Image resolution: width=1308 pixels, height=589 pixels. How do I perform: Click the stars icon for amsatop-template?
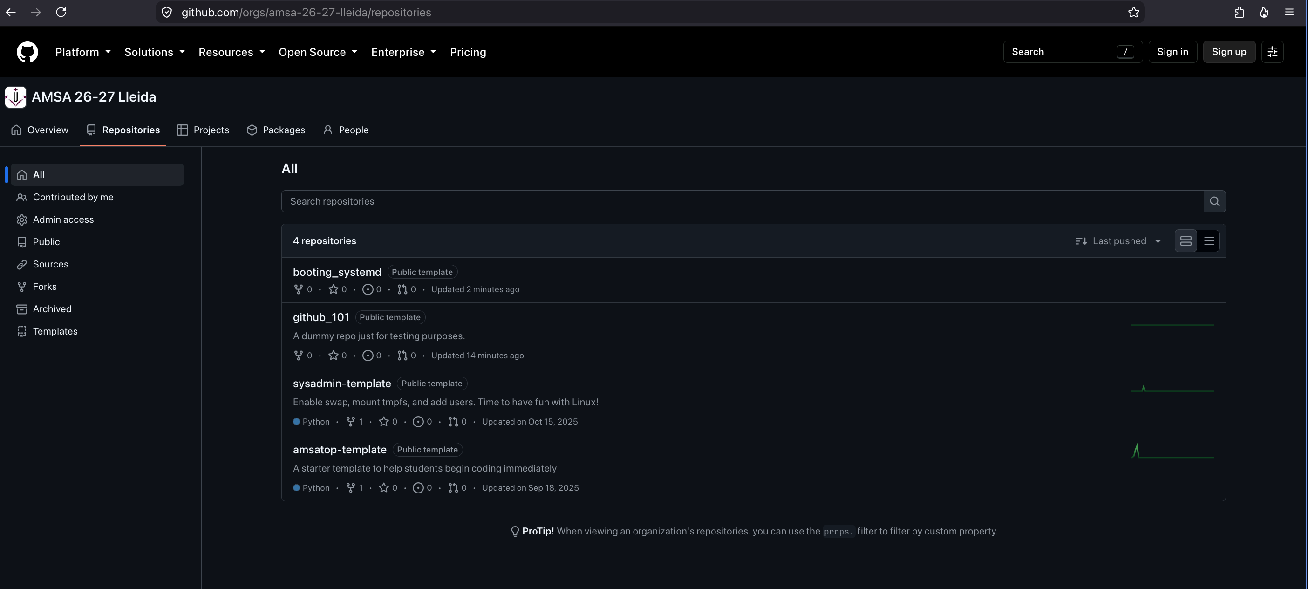click(x=384, y=488)
